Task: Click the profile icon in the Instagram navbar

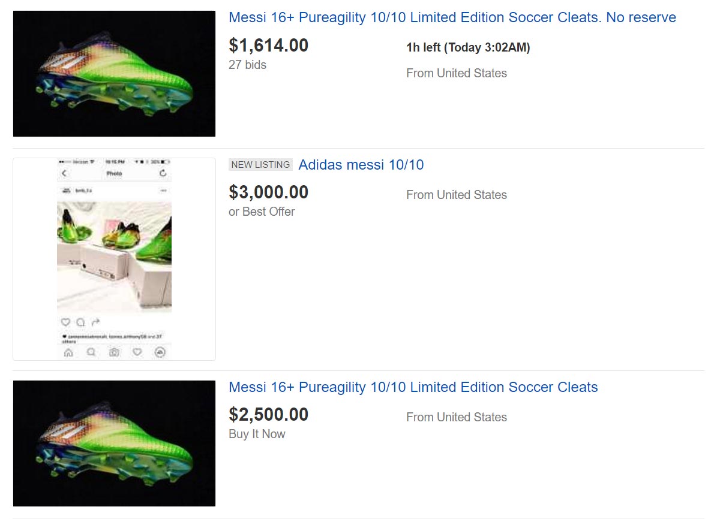Action: click(x=161, y=351)
